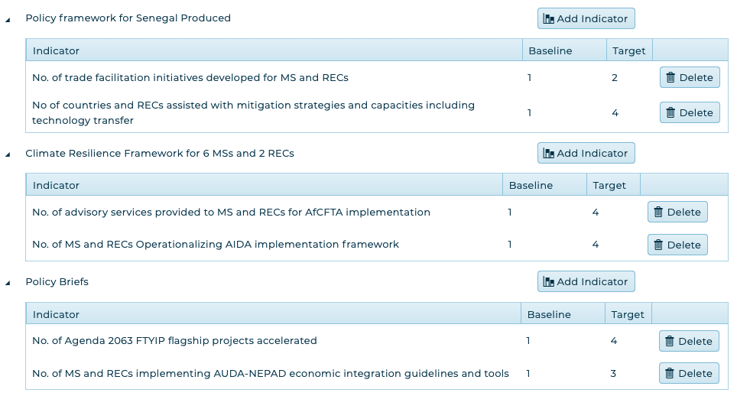The width and height of the screenshot is (737, 409).
Task: Select Policy framework for Senegal Produced title
Action: pyautogui.click(x=128, y=18)
